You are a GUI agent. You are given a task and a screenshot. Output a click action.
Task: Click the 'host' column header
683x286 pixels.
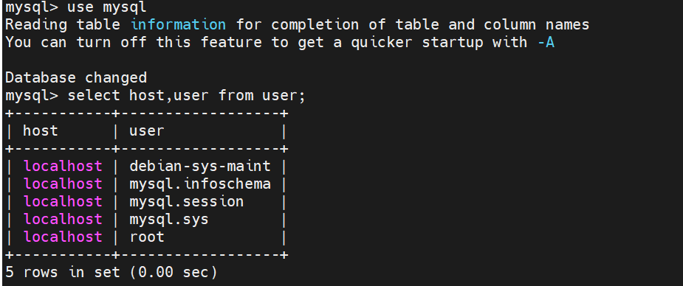(41, 130)
